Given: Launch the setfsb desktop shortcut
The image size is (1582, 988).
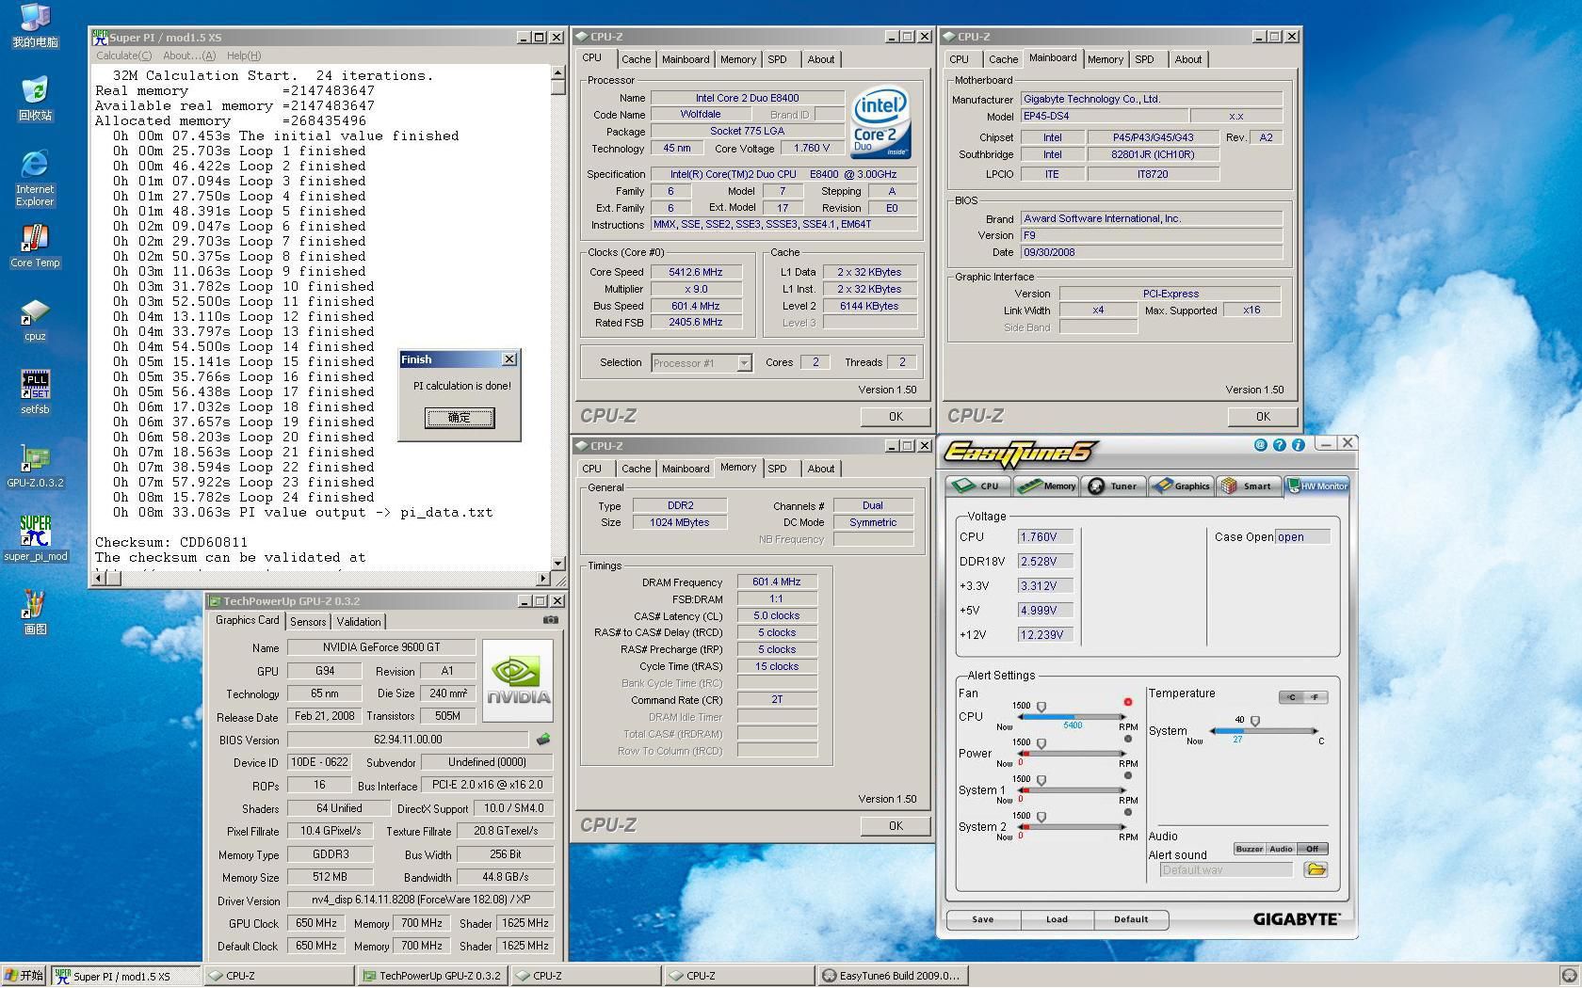Looking at the screenshot, I should click(35, 392).
